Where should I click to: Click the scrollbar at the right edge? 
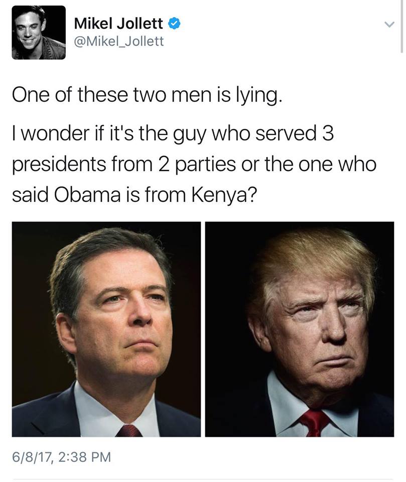click(x=401, y=27)
